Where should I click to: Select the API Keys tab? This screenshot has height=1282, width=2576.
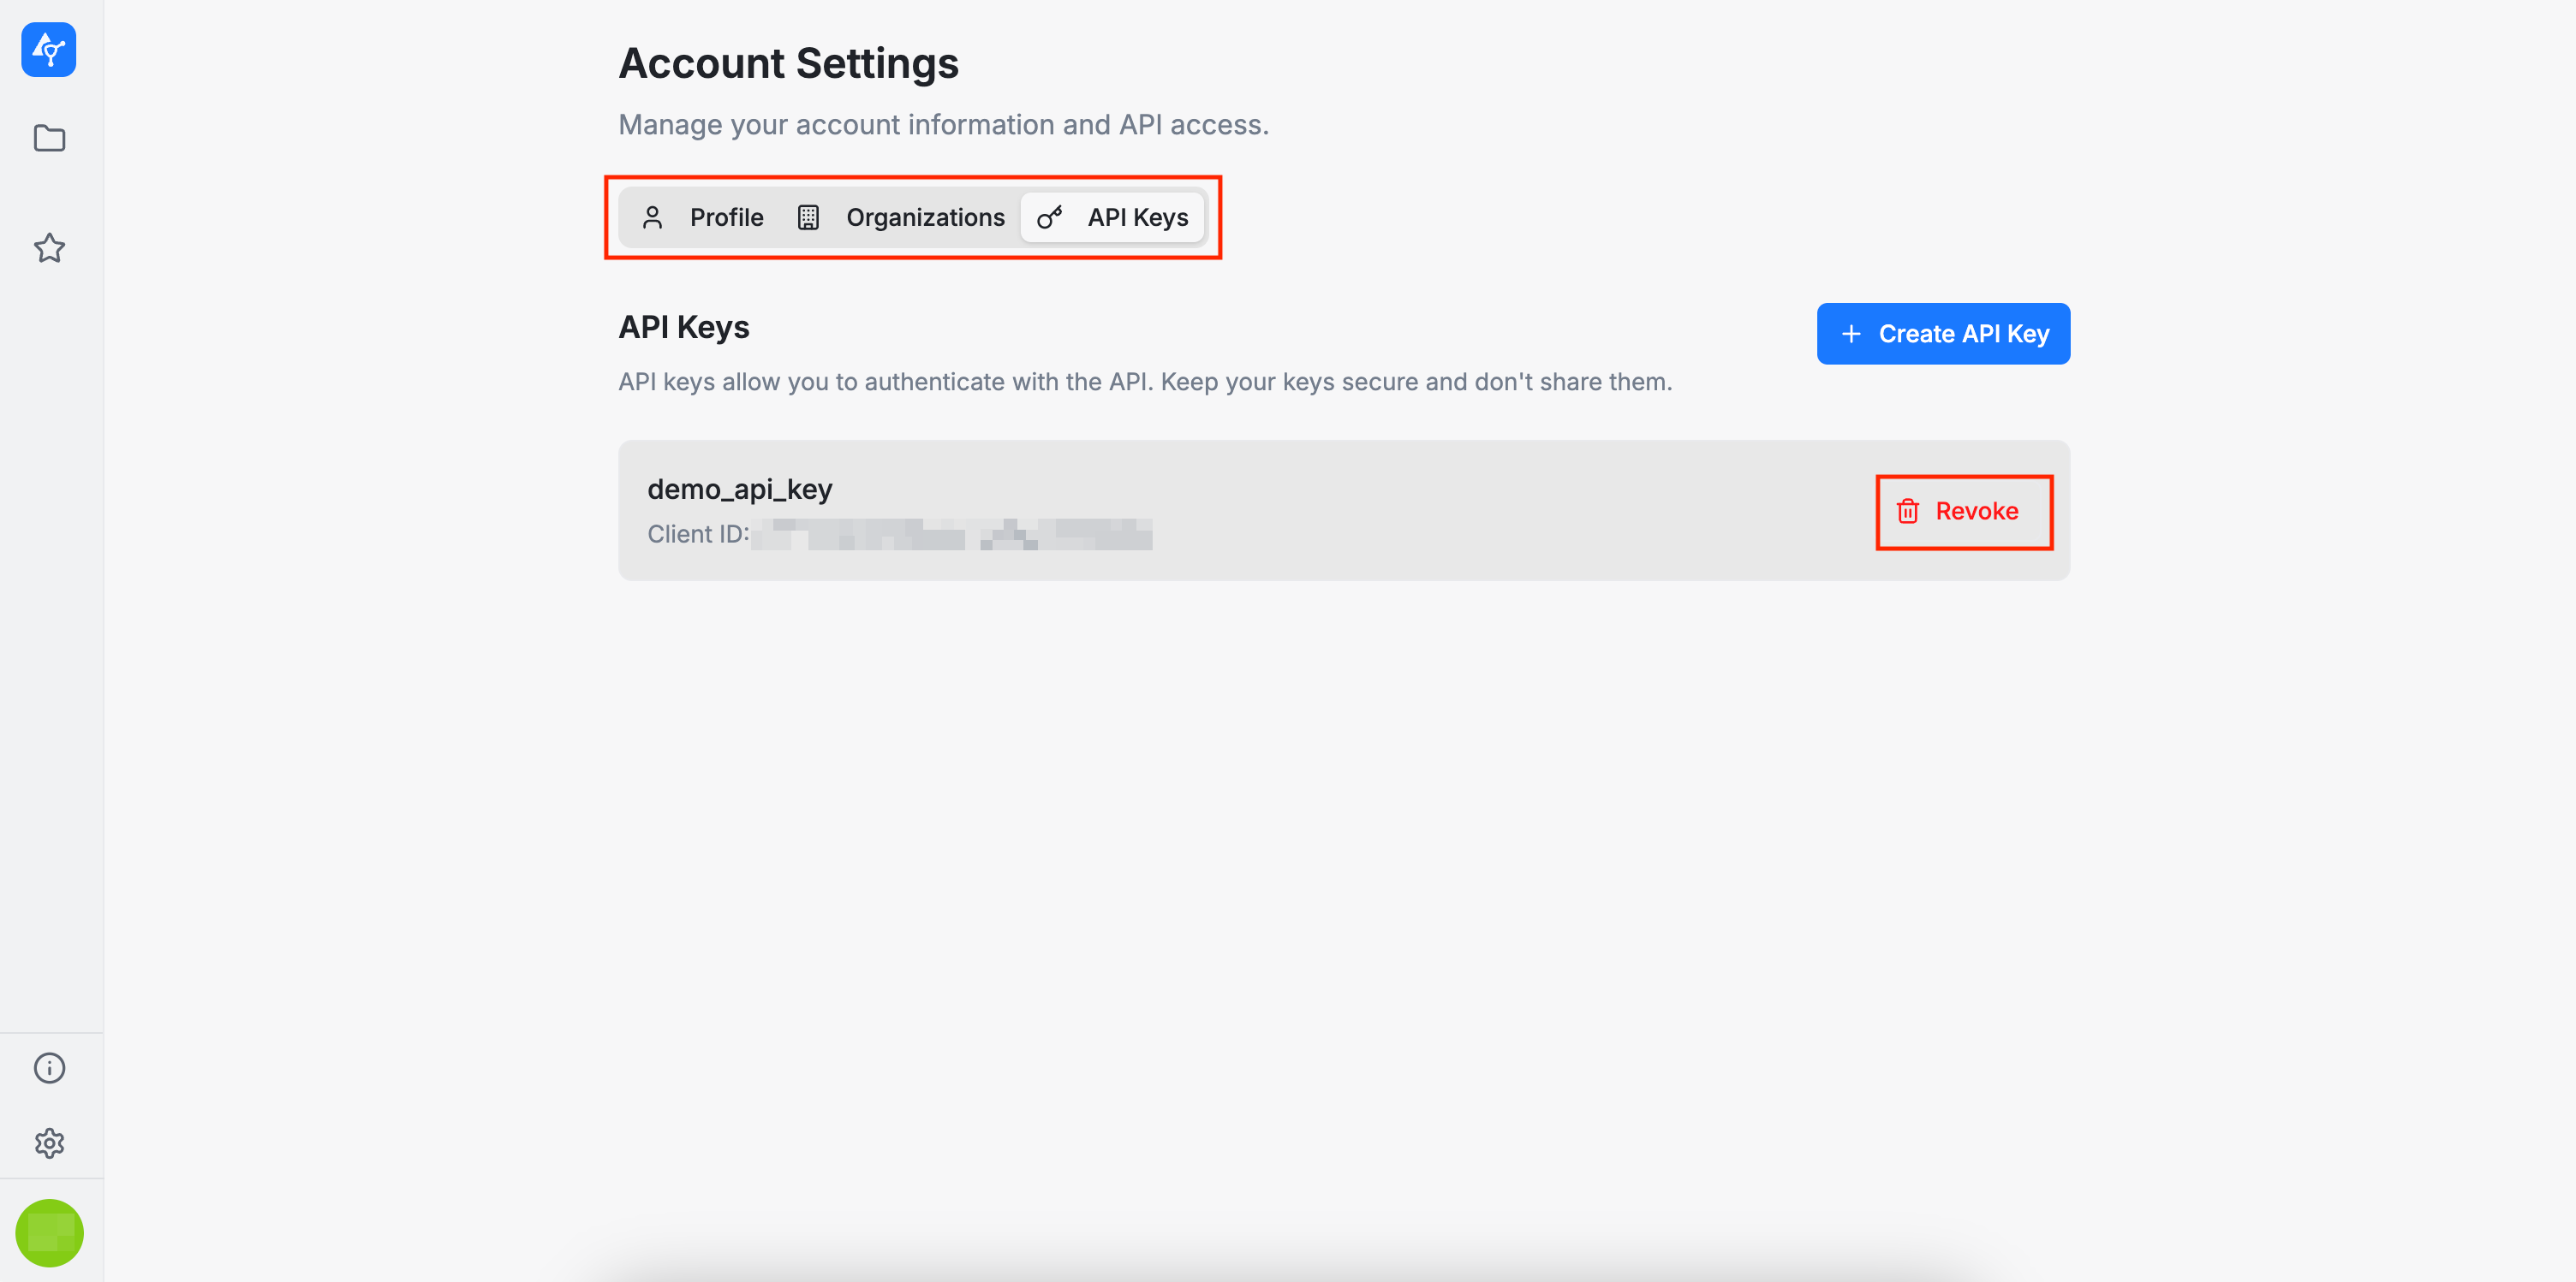click(1137, 217)
